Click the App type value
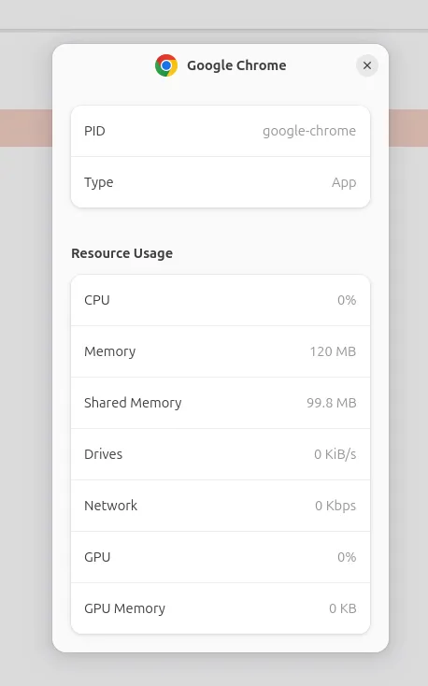 (344, 182)
